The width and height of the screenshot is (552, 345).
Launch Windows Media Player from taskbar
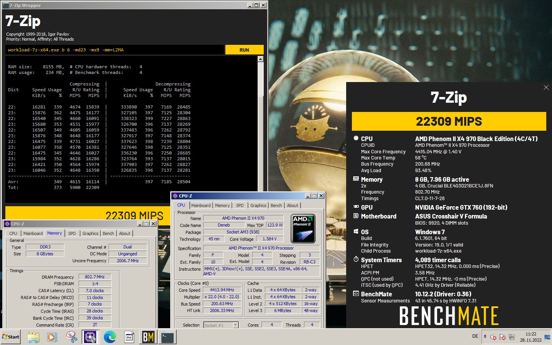(x=52, y=337)
